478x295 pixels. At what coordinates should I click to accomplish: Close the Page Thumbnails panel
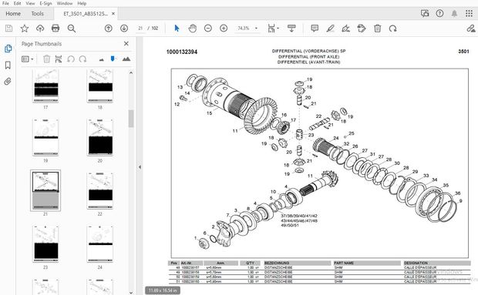click(126, 44)
